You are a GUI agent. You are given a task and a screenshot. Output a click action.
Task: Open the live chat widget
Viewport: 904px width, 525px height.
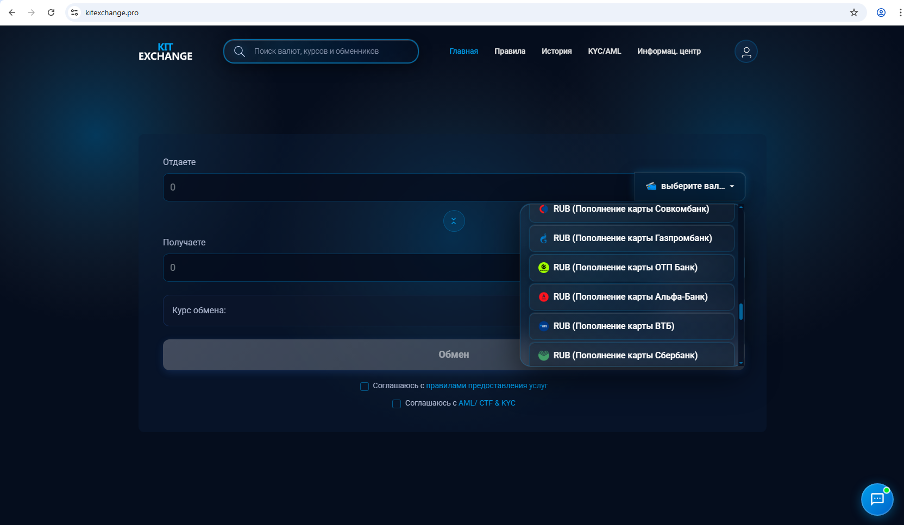pos(877,499)
